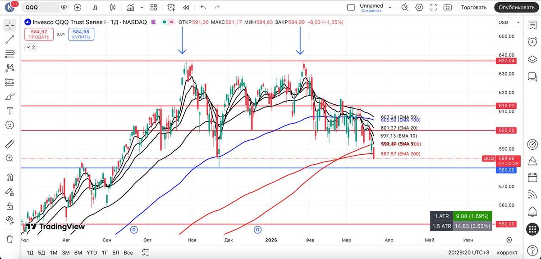541x259 pixels.
Task: Redo the chart action
Action: 218,7
